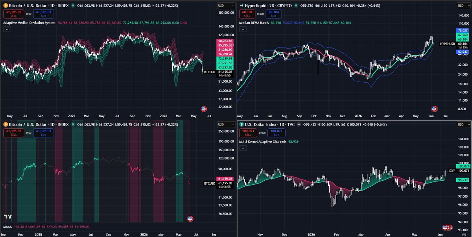Image resolution: width=472 pixels, height=237 pixels.
Task: Click 2026 on the Hyperliquid chart time axis
Action: [358, 117]
